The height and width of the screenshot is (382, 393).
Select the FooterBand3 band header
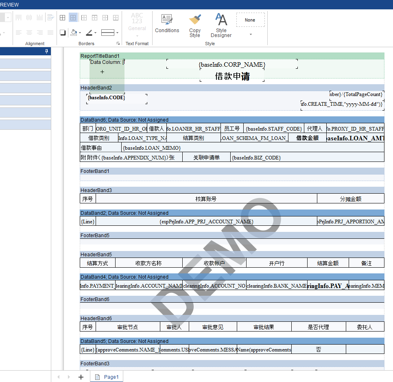[232, 363]
